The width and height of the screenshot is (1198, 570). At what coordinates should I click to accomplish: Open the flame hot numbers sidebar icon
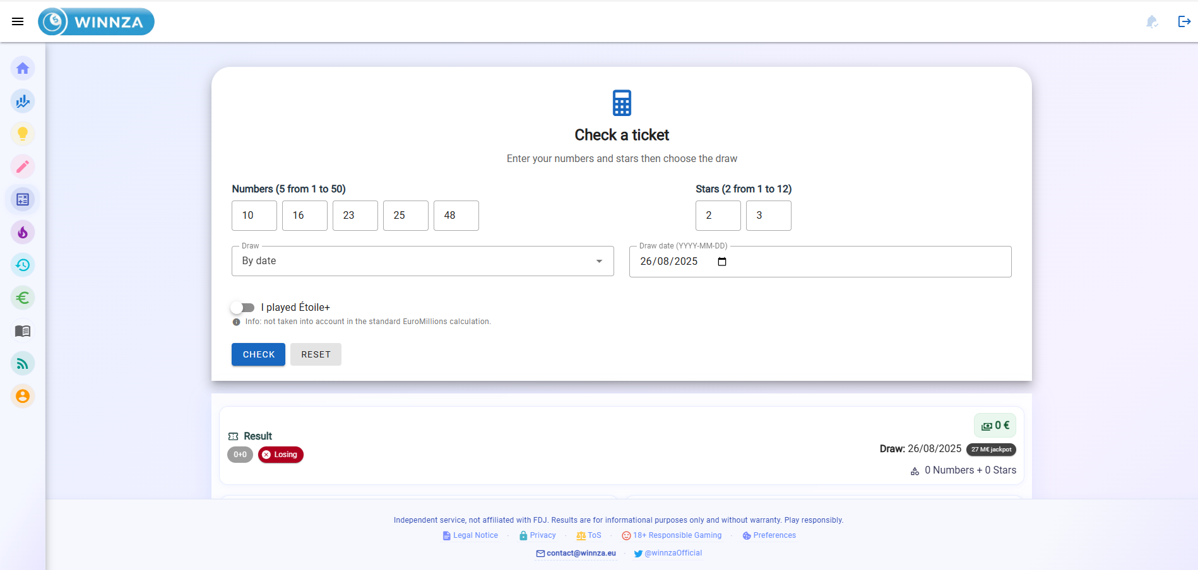point(23,232)
